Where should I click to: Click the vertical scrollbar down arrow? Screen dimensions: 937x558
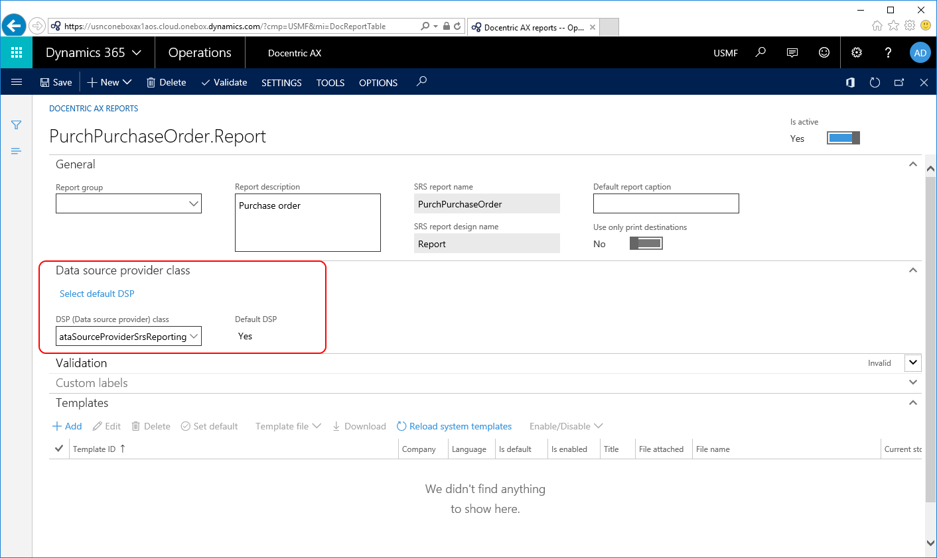[930, 543]
